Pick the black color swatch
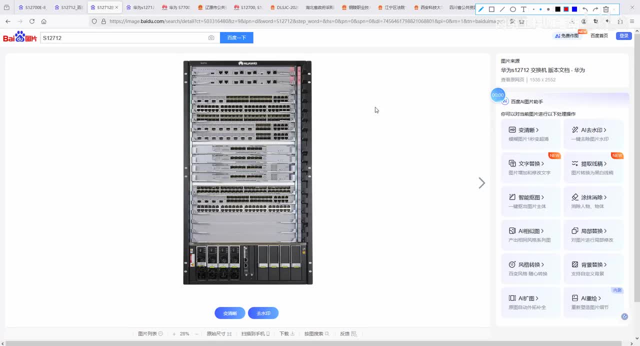Screen dimensions: 640x346 [558, 9]
